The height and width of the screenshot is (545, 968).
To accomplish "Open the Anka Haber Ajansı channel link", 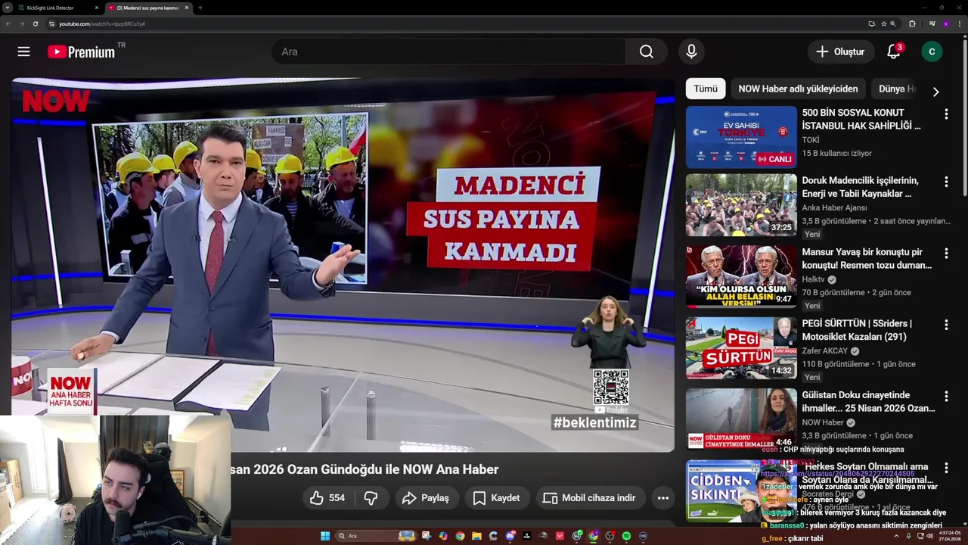I will coord(834,207).
